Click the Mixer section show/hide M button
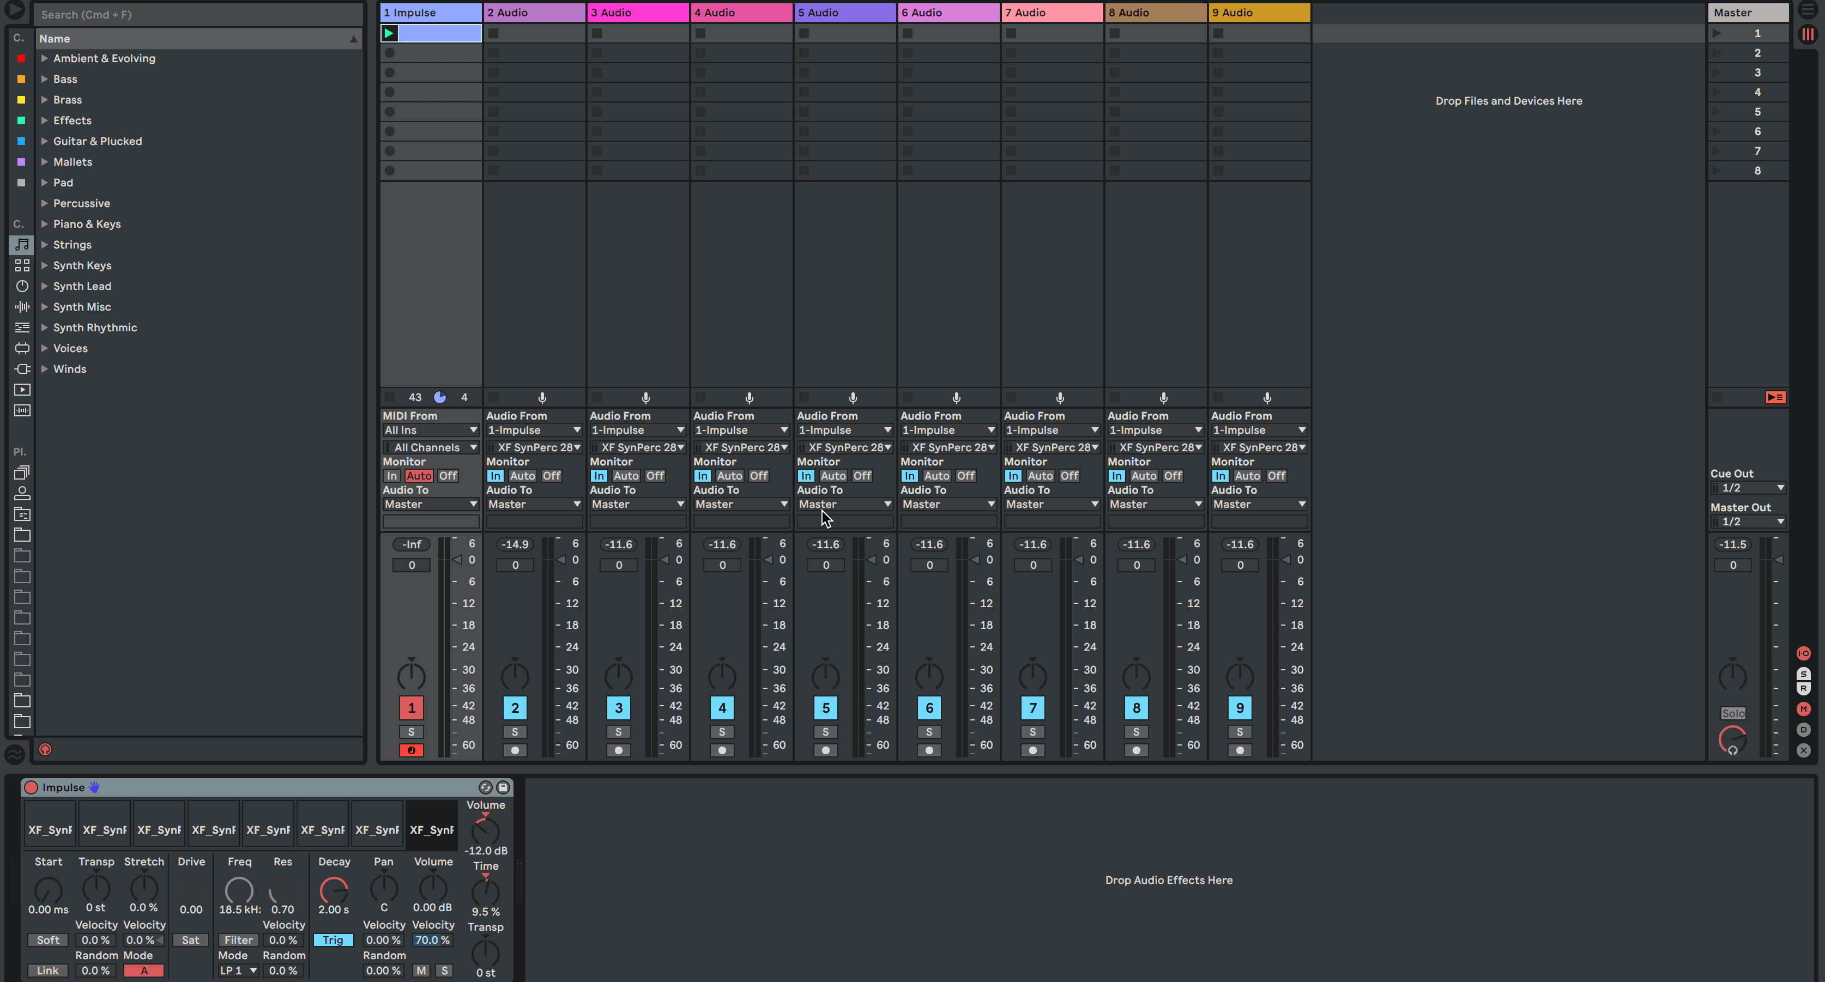 click(1803, 709)
